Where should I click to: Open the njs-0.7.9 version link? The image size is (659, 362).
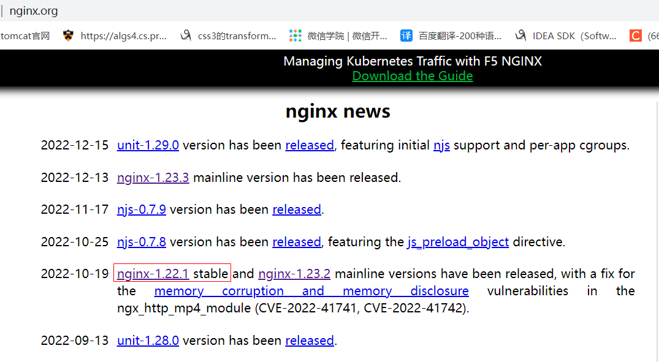pyautogui.click(x=141, y=209)
